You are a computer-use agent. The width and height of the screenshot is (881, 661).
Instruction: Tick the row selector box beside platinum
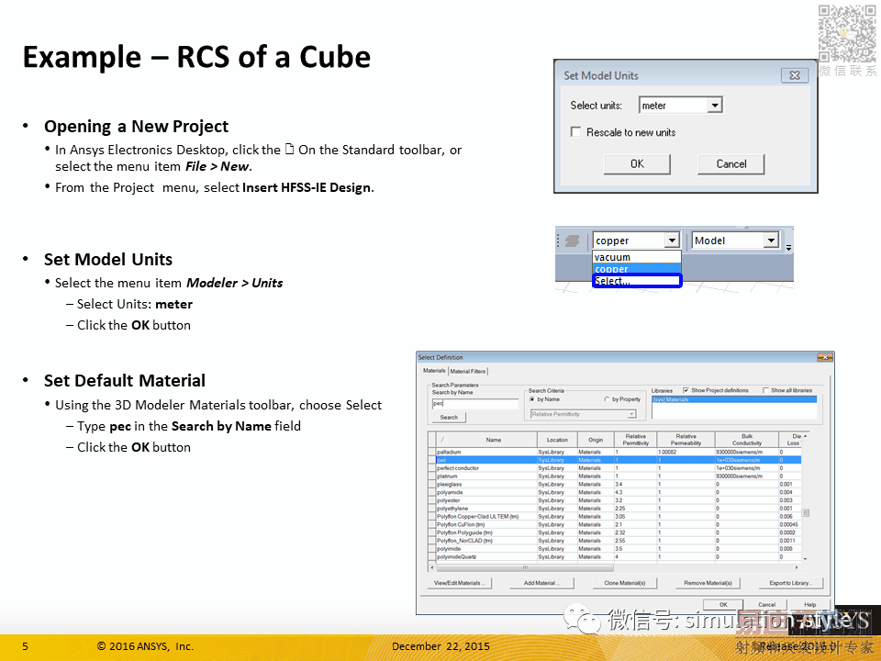(x=432, y=476)
